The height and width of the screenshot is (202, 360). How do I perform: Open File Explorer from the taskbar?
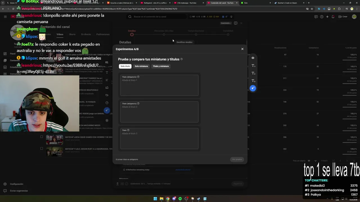click(x=161, y=199)
